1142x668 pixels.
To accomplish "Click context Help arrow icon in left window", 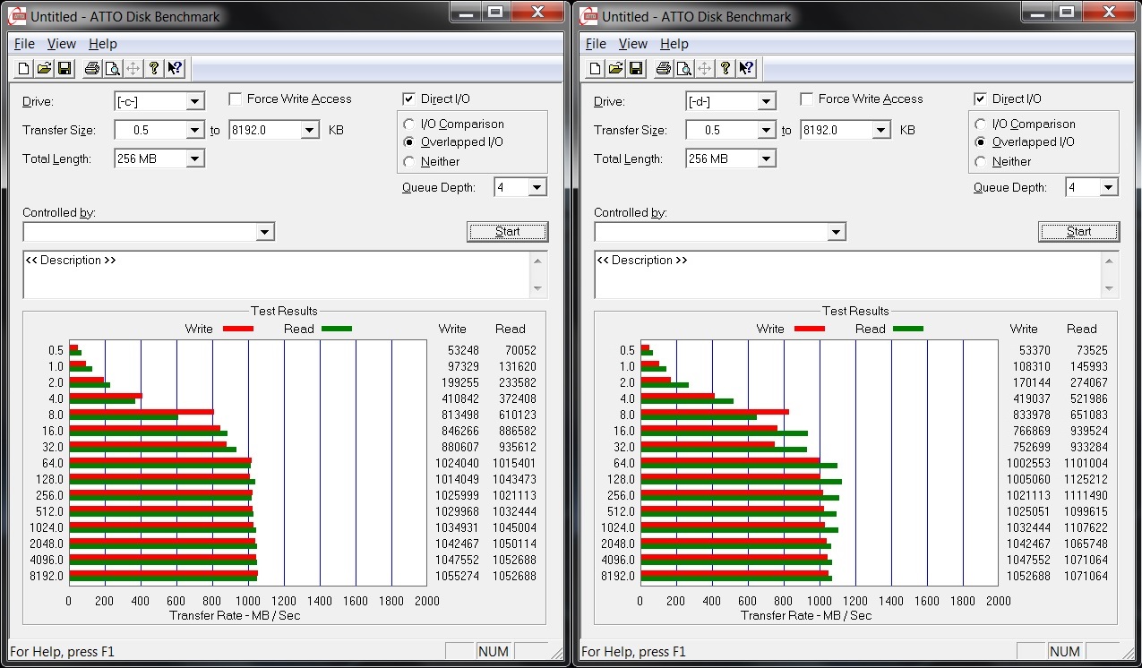I will (x=175, y=68).
